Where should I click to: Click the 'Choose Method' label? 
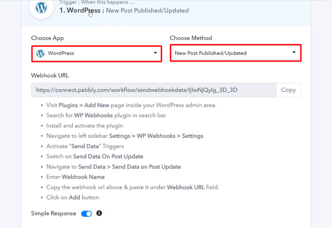[x=191, y=38]
